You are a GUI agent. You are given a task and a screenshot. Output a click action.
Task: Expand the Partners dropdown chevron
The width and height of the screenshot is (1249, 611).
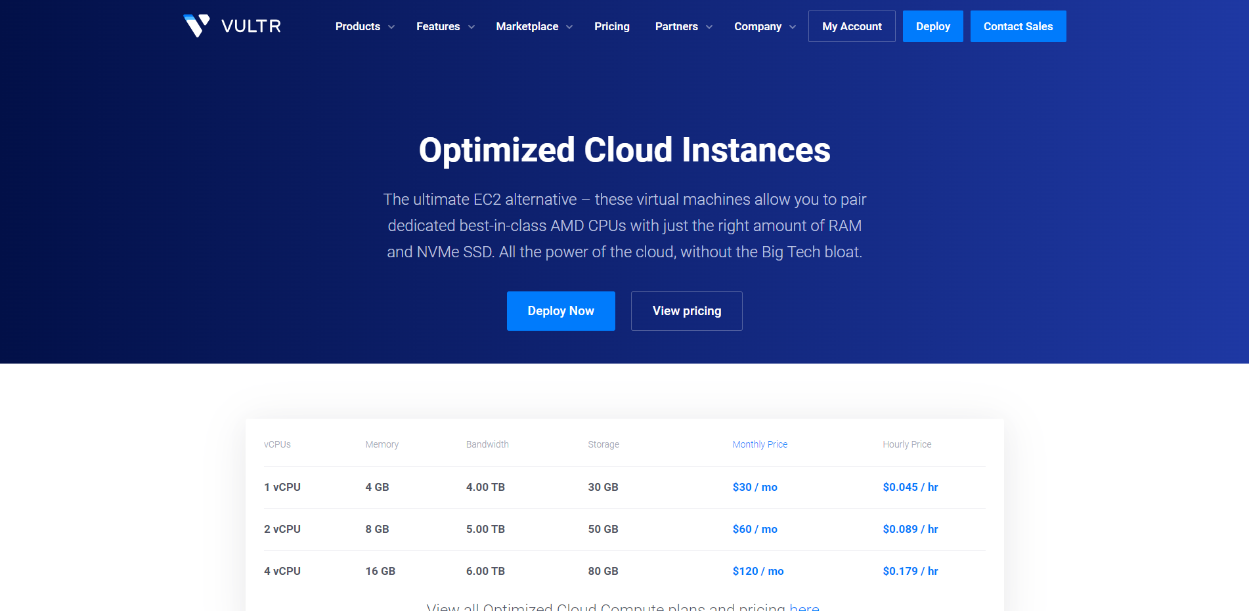click(709, 27)
